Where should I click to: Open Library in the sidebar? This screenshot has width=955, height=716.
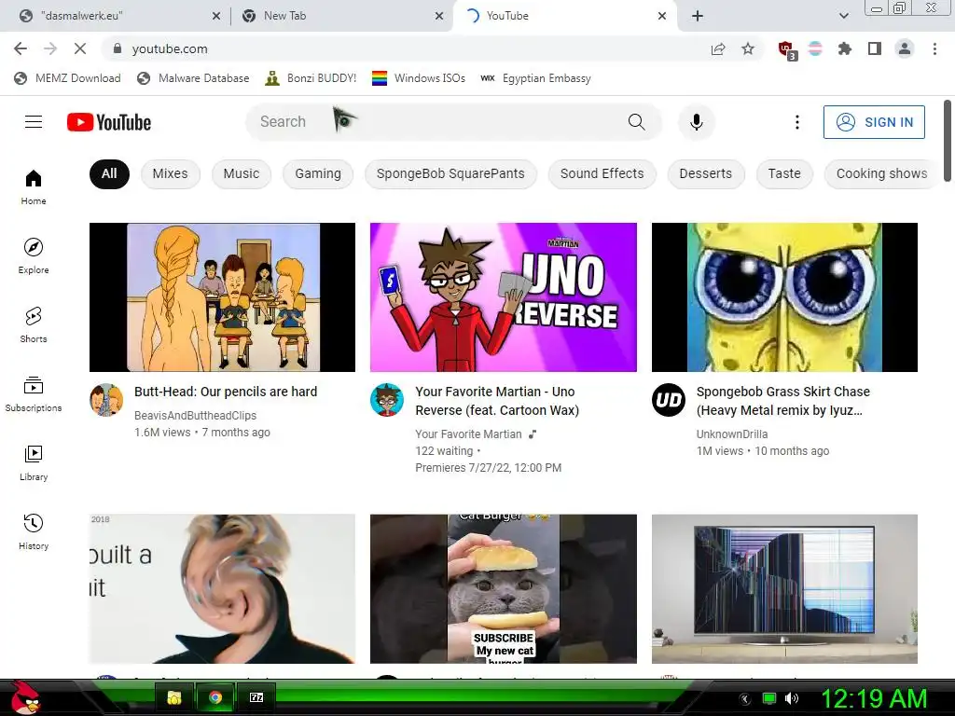pyautogui.click(x=34, y=462)
